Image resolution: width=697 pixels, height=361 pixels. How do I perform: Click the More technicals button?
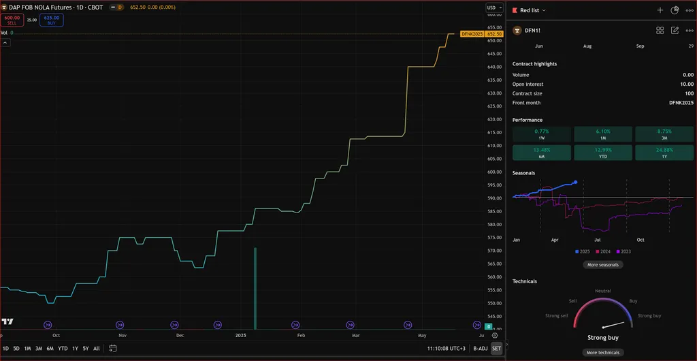coord(603,353)
